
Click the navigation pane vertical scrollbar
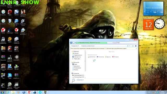(85, 61)
